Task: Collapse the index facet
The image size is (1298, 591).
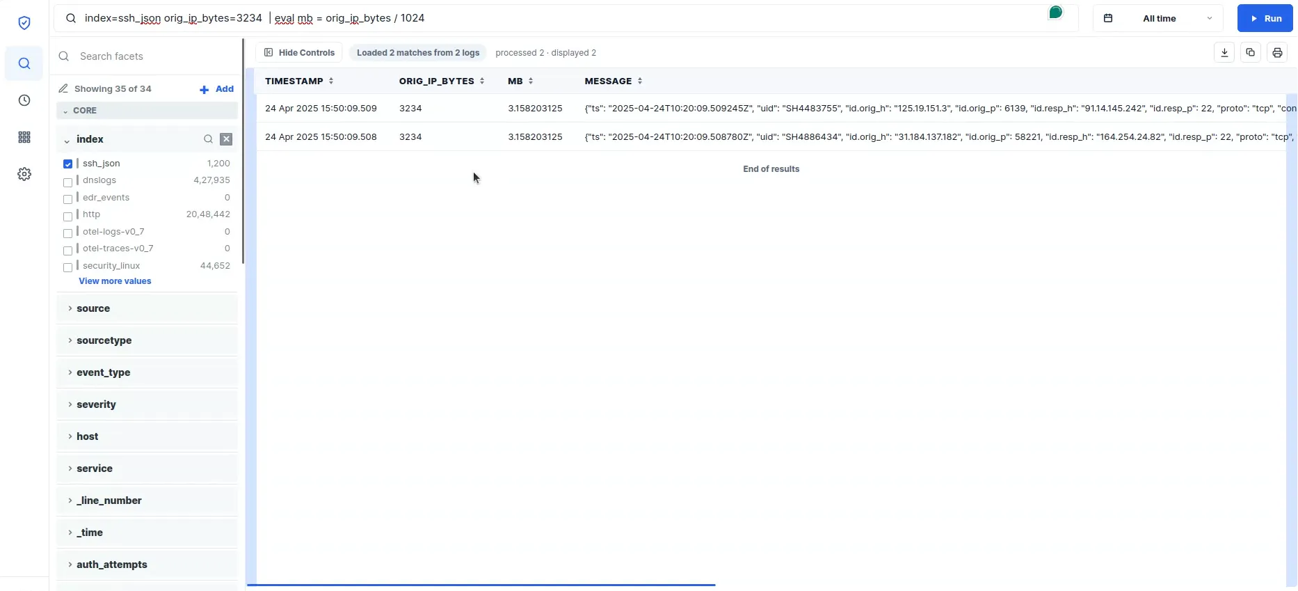Action: click(67, 141)
